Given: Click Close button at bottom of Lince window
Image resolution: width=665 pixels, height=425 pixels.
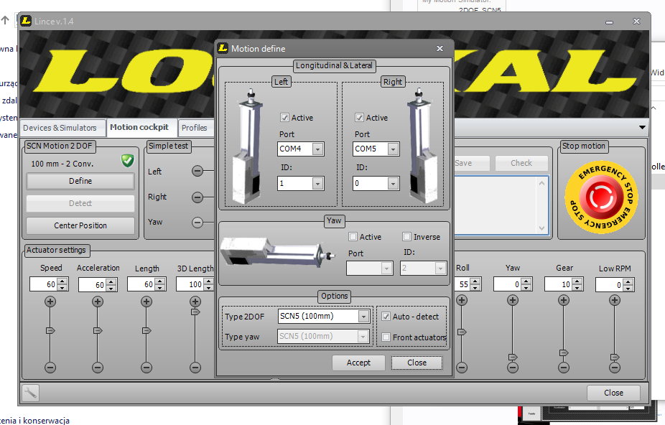Looking at the screenshot, I should tap(613, 393).
